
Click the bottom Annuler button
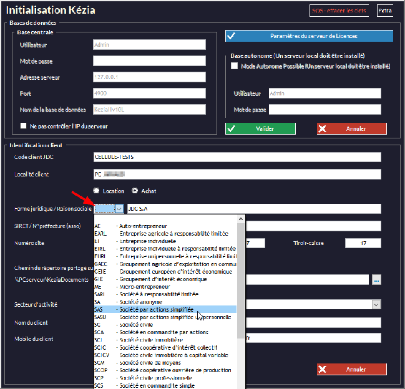tap(351, 369)
